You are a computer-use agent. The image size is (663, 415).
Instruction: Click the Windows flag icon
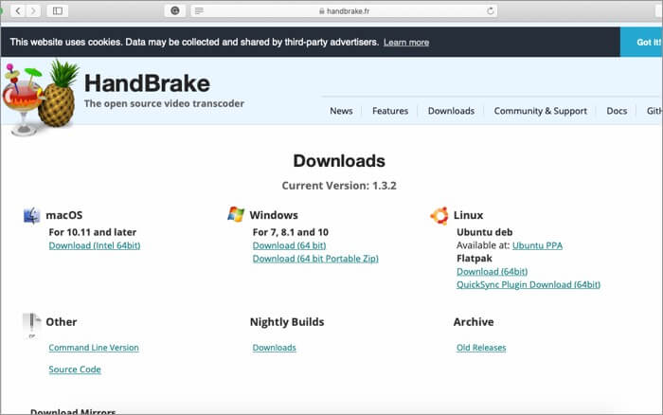(236, 214)
